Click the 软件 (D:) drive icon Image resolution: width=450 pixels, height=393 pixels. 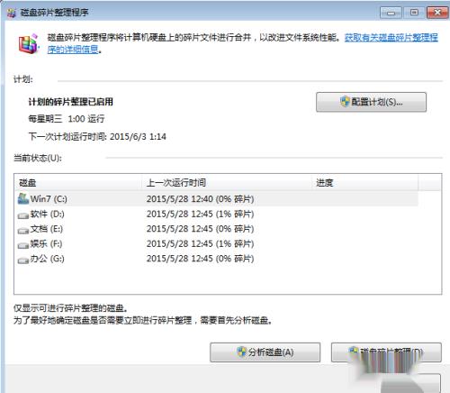tap(23, 215)
